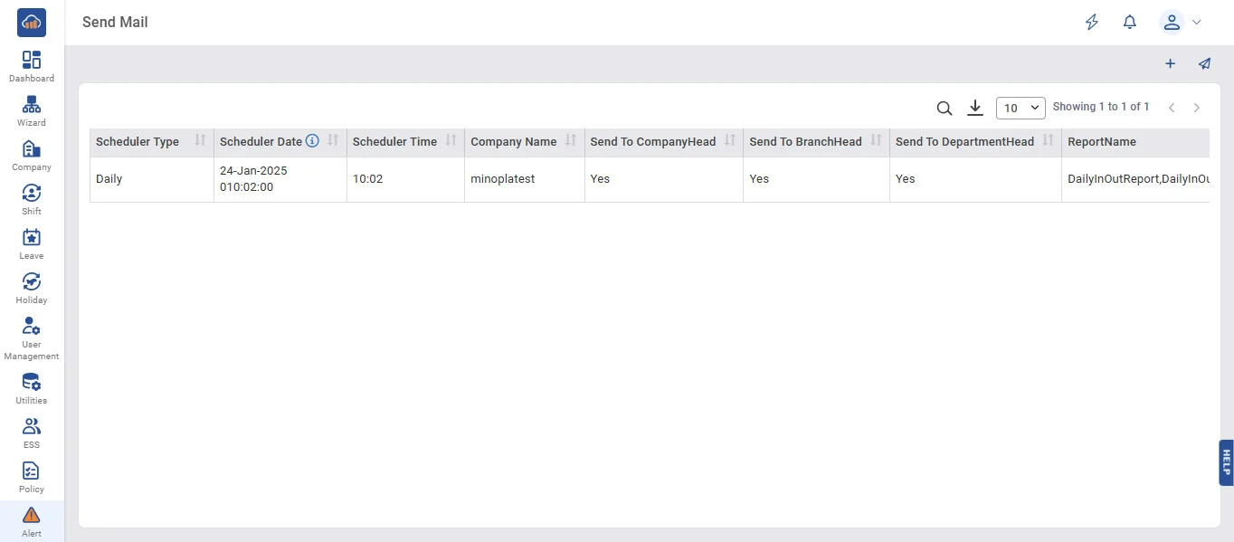Open the notifications bell
Screen dimensions: 1234x542
click(x=1129, y=23)
